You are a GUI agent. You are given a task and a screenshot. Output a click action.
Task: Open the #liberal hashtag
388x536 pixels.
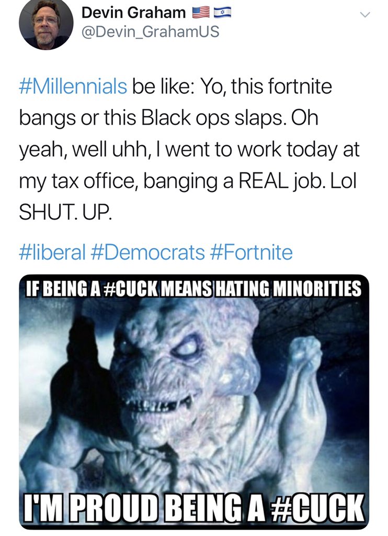tap(52, 252)
